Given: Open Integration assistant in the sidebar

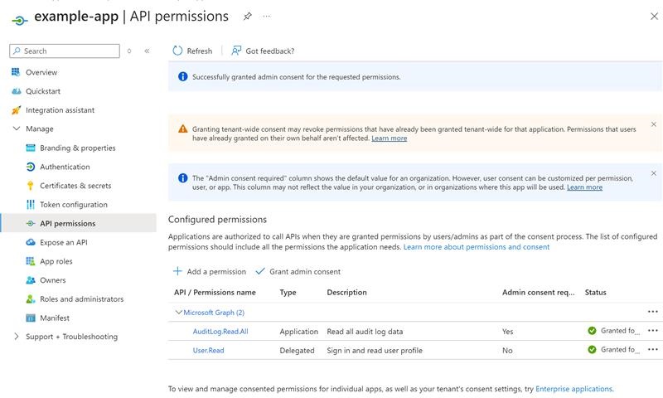Looking at the screenshot, I should 60,110.
